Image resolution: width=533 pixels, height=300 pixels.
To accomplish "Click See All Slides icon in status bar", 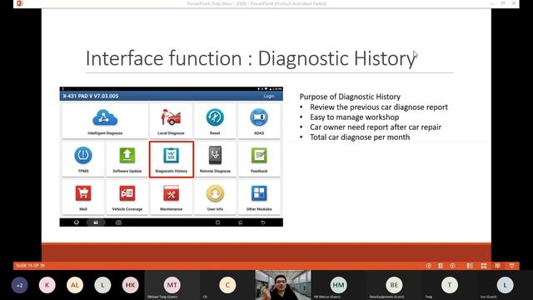I will (x=441, y=266).
